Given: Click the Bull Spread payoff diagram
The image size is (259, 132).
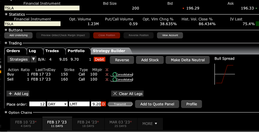Looking at the screenshot, I should (224, 74).
